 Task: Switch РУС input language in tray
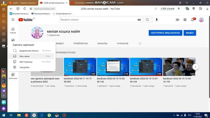pyautogui.click(x=190, y=115)
